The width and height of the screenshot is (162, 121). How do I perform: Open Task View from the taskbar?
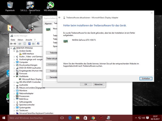click(x=62, y=118)
